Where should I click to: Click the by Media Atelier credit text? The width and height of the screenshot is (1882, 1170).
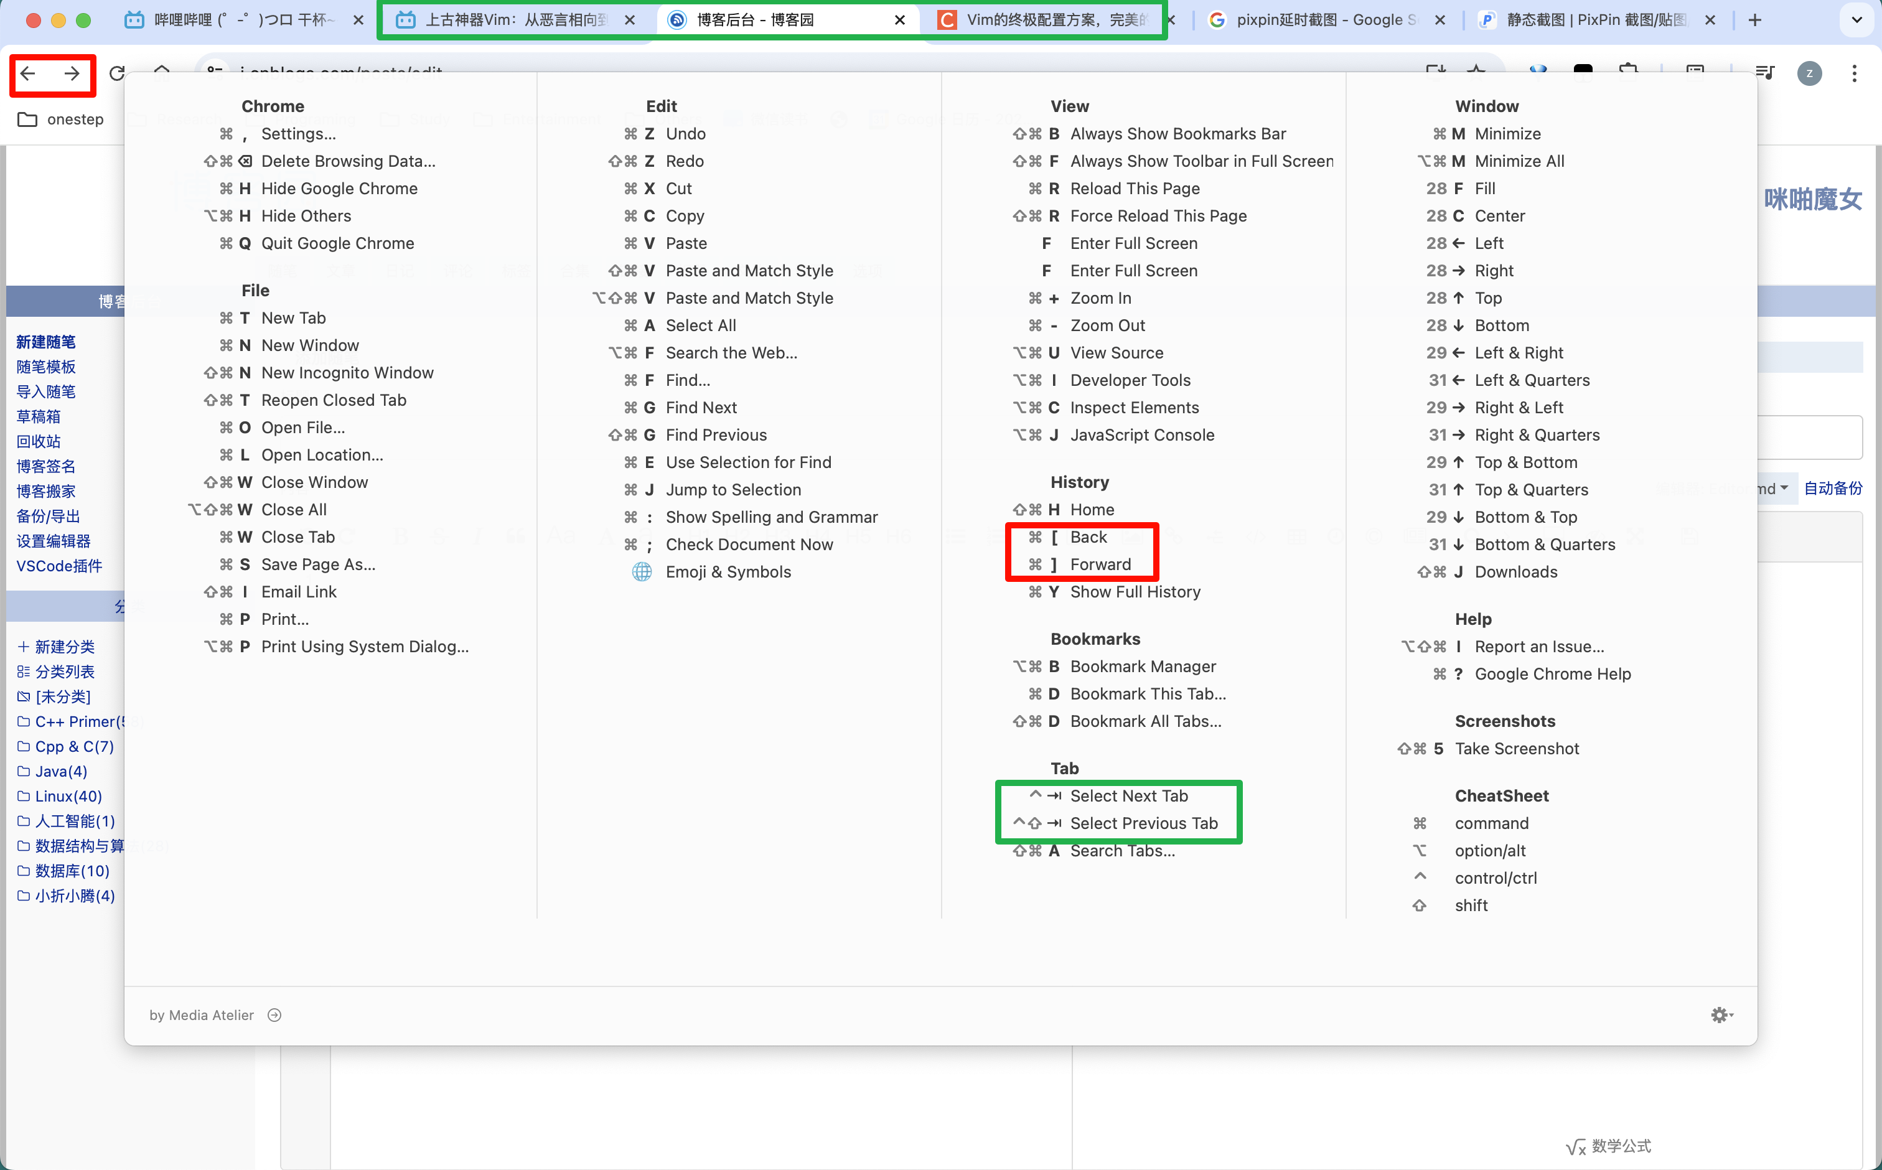(x=201, y=1015)
